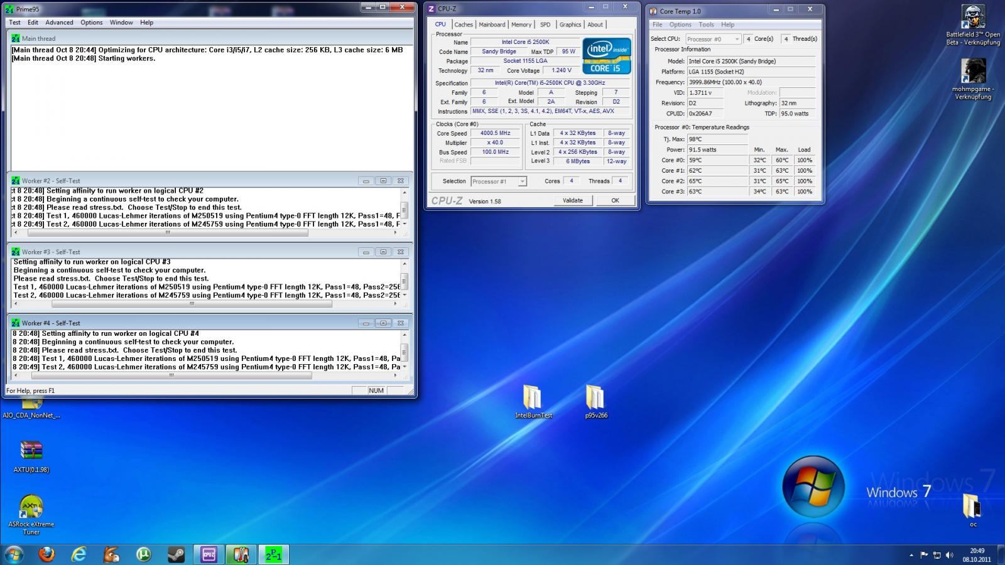
Task: Click the Worker #3 window icon
Action: (16, 252)
